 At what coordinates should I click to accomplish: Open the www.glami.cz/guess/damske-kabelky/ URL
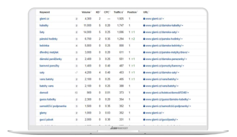[x=167, y=99]
